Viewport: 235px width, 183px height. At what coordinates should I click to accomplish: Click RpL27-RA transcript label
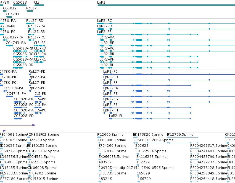point(36,26)
